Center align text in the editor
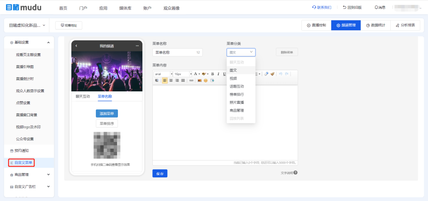This screenshot has height=201, width=428. tap(171, 80)
